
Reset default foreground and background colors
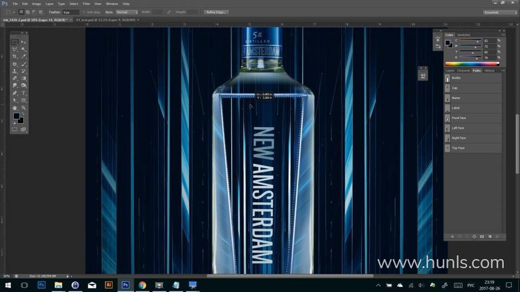[x=14, y=123]
